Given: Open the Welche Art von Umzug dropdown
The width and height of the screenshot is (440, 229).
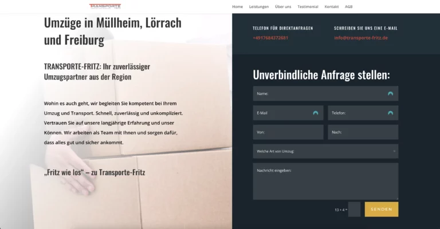Looking at the screenshot, I should pyautogui.click(x=325, y=151).
